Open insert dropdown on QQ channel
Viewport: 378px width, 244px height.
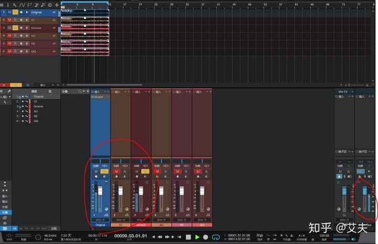coord(207,92)
